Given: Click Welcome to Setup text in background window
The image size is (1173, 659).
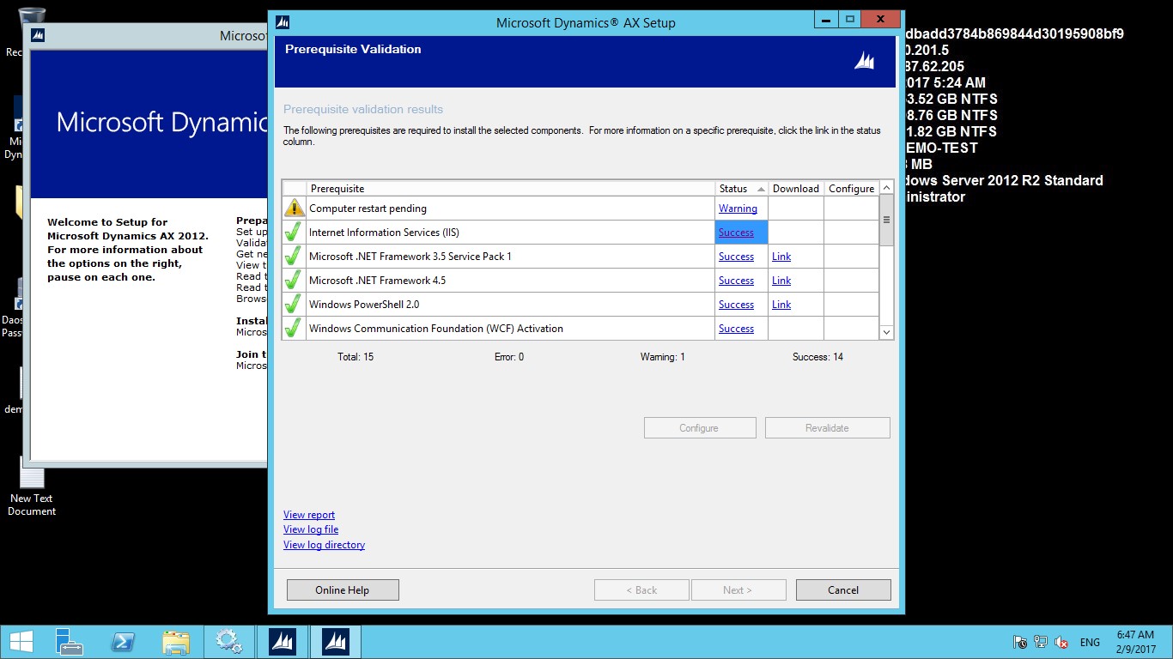Looking at the screenshot, I should pyautogui.click(x=127, y=250).
